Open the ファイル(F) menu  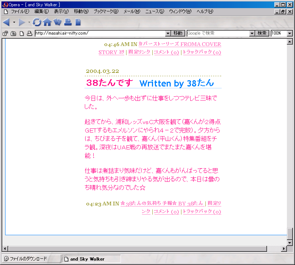[20, 11]
